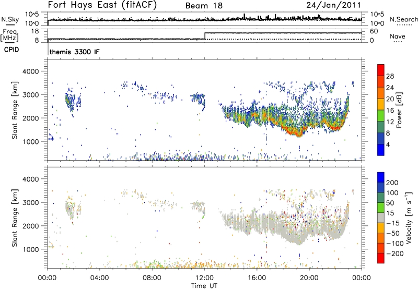Click the 'Beam 18' label
Screen dimensions: 418x289
(204, 6)
